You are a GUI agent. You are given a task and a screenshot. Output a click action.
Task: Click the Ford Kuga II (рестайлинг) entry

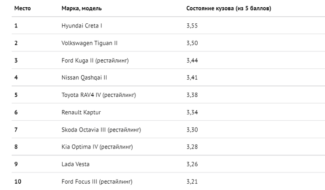pyautogui.click(x=95, y=60)
